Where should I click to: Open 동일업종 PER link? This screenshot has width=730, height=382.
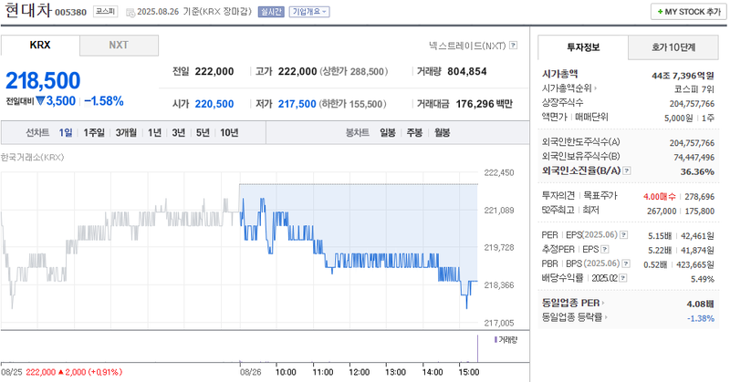pyautogui.click(x=570, y=303)
